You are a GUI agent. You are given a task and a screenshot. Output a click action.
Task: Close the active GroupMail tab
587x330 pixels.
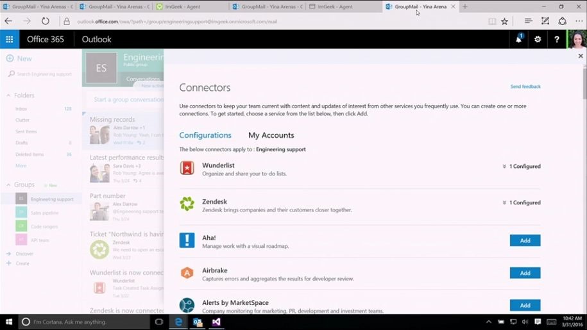pos(453,6)
